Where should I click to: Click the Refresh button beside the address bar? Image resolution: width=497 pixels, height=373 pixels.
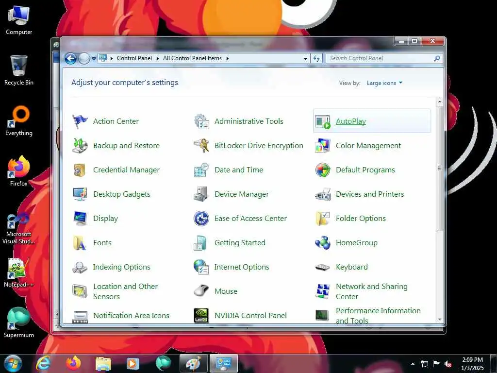(x=316, y=58)
